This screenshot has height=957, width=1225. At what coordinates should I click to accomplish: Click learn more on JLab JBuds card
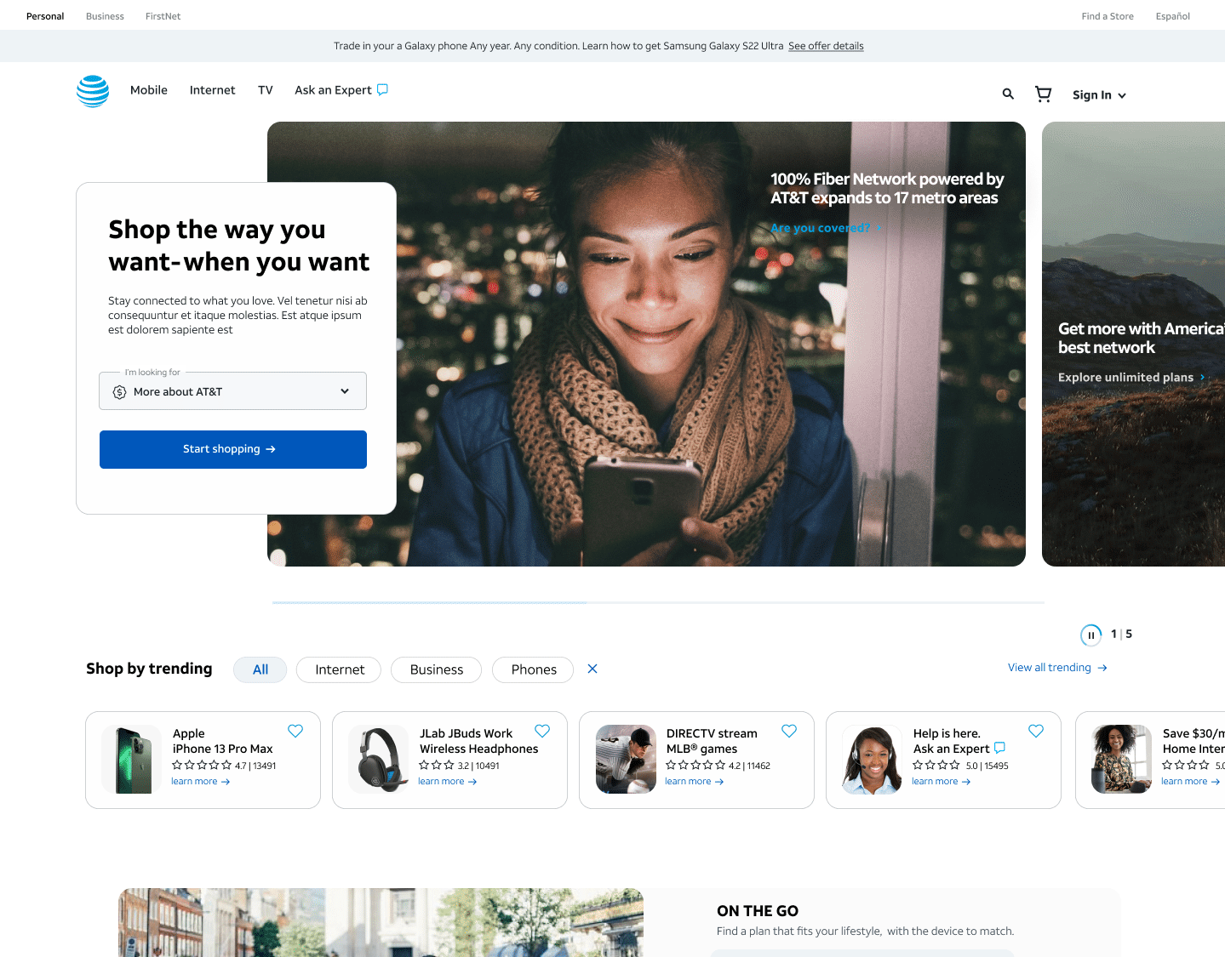coord(448,781)
